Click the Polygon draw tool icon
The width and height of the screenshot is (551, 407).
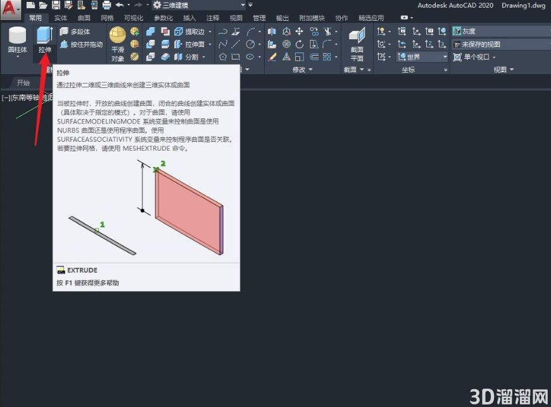tap(223, 56)
